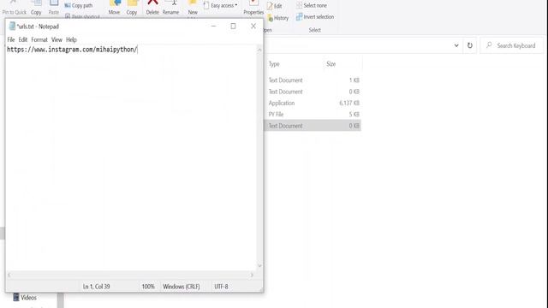
Task: Click Notepad horizontal scrollbar right arrow
Action: coord(252,275)
